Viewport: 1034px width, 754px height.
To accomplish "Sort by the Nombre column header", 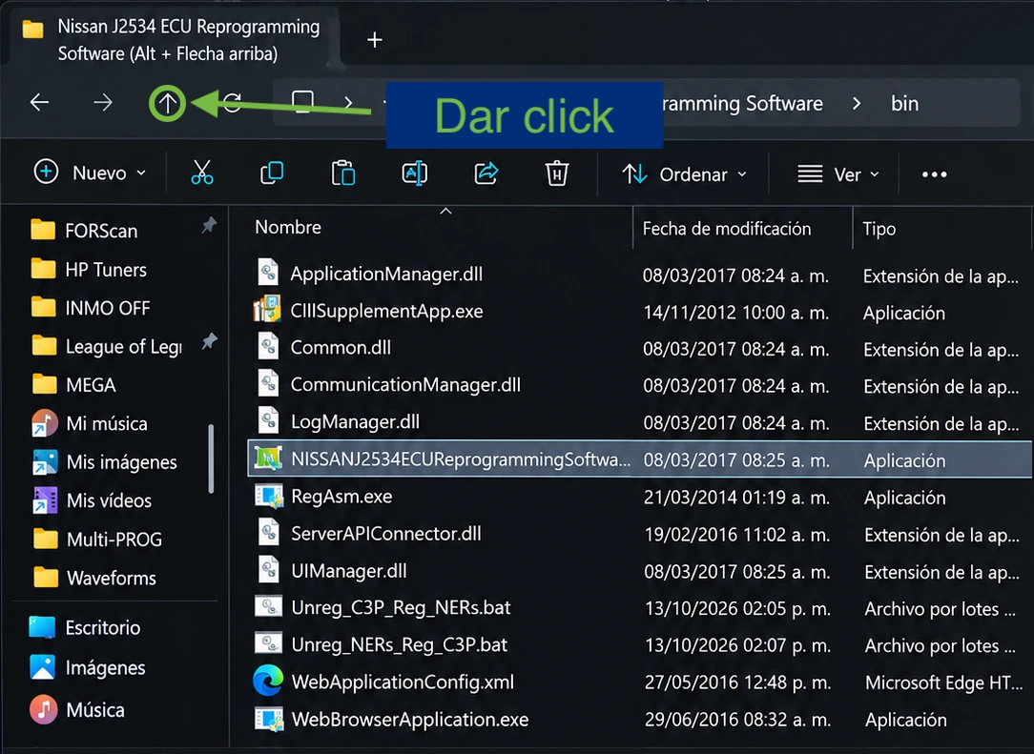I will pyautogui.click(x=288, y=228).
